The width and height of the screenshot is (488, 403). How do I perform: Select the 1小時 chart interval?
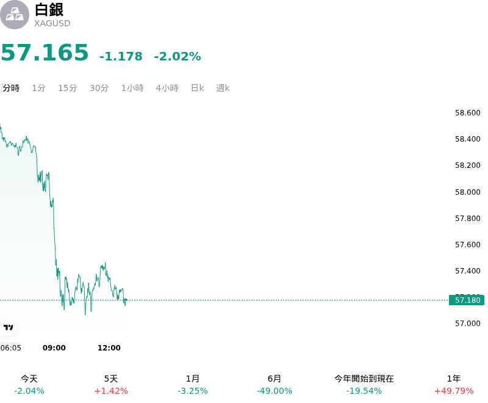pyautogui.click(x=132, y=88)
